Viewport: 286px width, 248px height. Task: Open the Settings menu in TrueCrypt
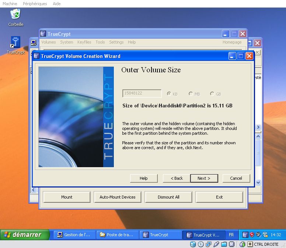coord(116,42)
